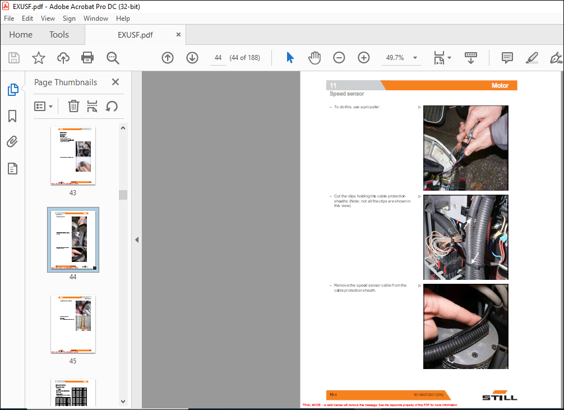Image resolution: width=564 pixels, height=410 pixels.
Task: Click the pin puller photo
Action: click(x=465, y=148)
